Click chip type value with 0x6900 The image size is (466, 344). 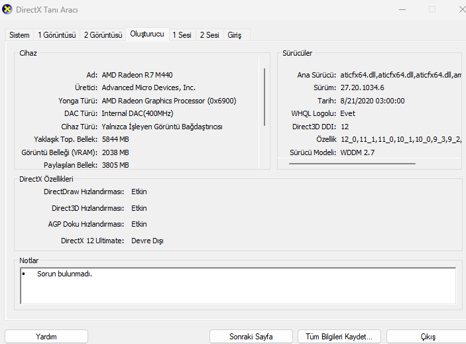tap(169, 101)
